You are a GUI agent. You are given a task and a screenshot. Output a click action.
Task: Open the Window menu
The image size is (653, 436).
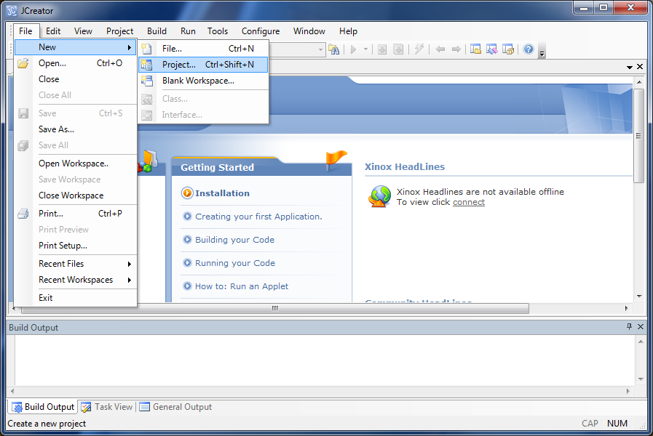coord(309,31)
